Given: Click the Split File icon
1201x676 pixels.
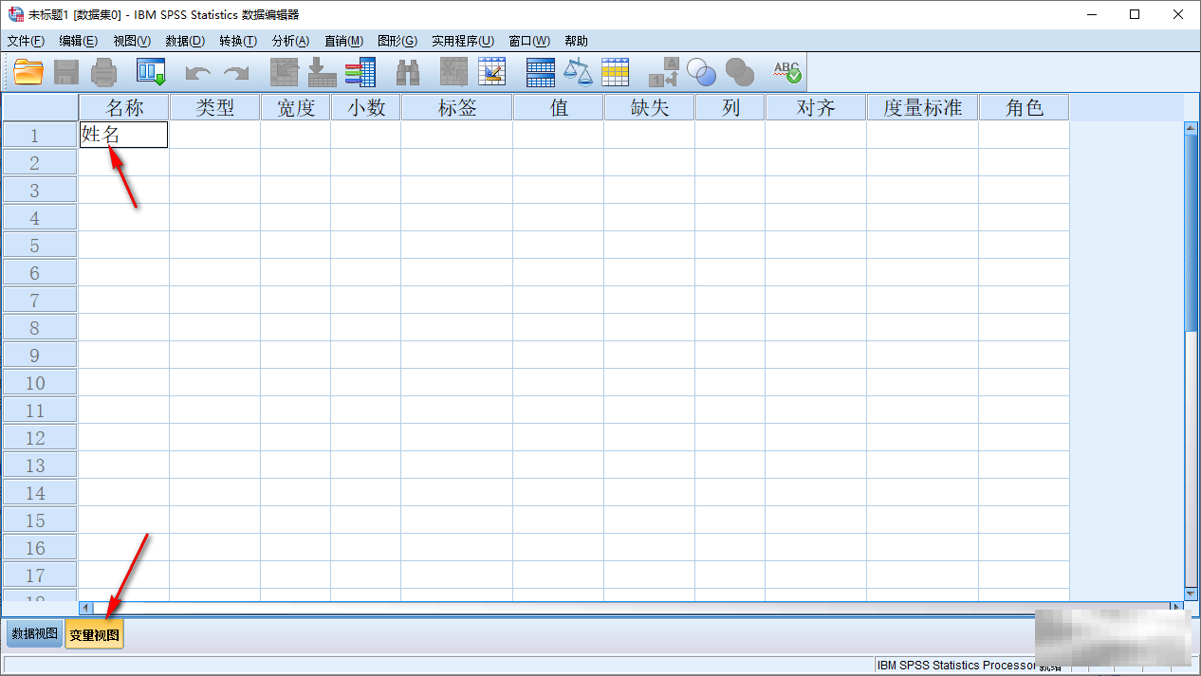Looking at the screenshot, I should coord(540,72).
